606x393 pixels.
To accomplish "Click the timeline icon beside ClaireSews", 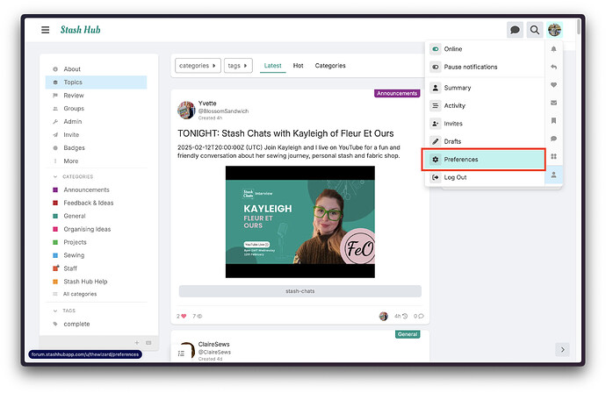I will coord(181,354).
